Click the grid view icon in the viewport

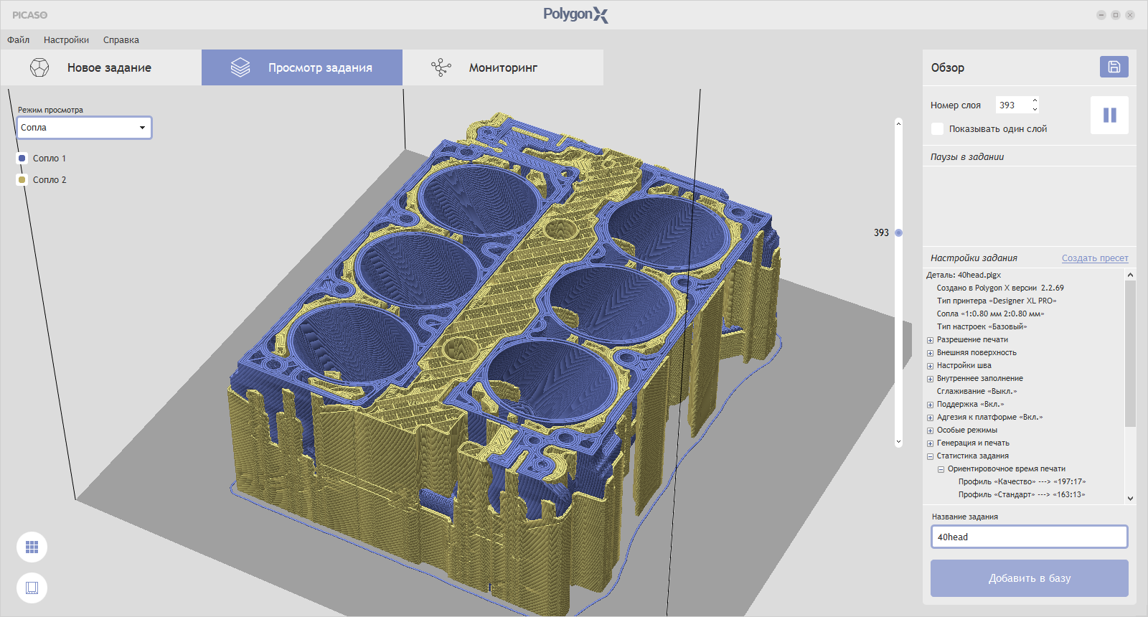point(32,547)
